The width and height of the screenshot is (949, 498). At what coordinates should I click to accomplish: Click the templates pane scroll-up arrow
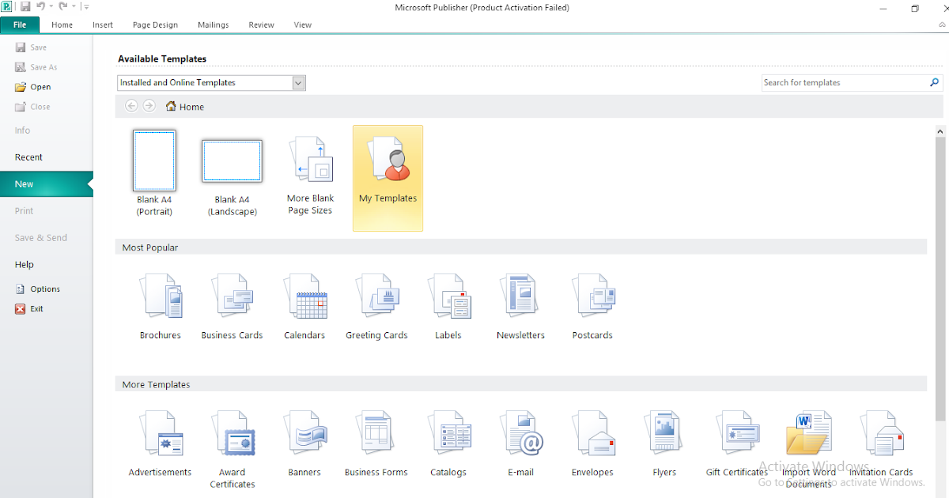(940, 131)
